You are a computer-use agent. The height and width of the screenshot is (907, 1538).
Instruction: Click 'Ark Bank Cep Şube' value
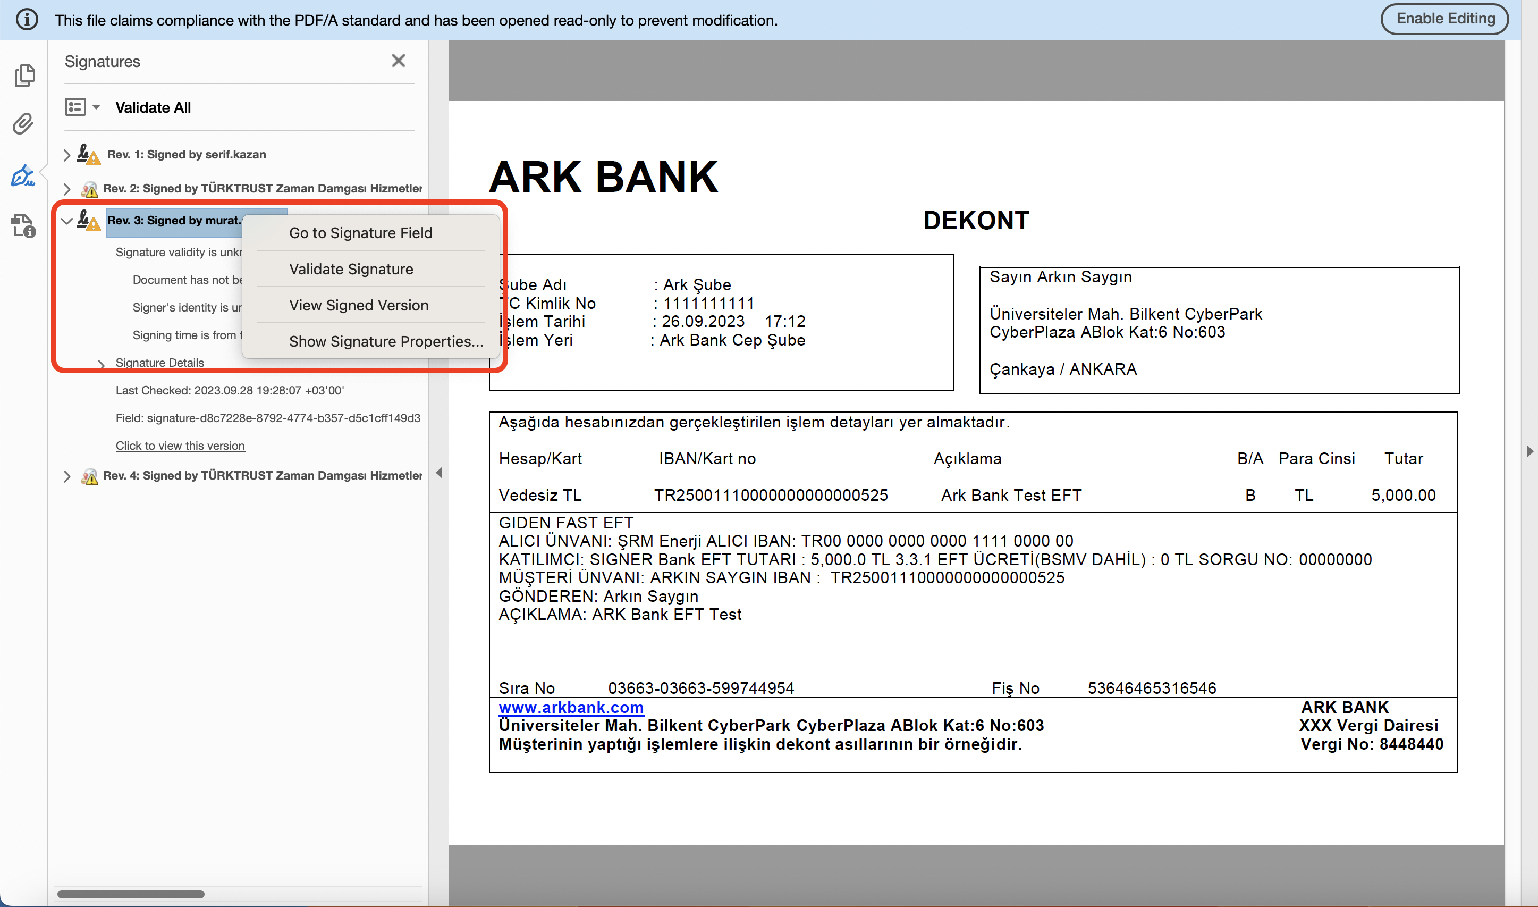coord(732,340)
